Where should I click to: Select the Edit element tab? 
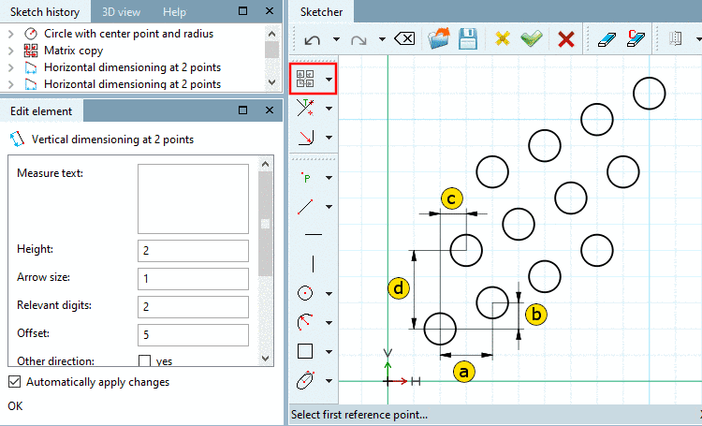[x=41, y=111]
